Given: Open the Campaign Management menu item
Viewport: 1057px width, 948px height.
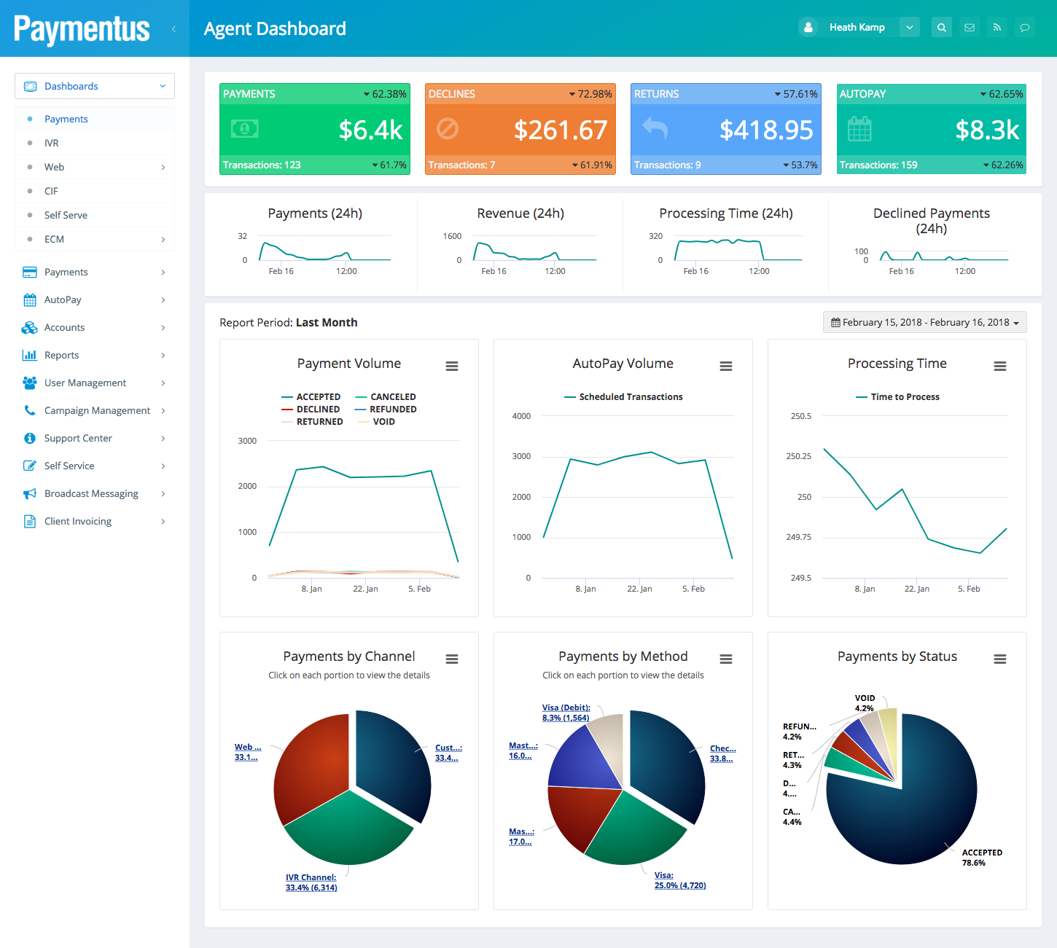Looking at the screenshot, I should [x=97, y=411].
